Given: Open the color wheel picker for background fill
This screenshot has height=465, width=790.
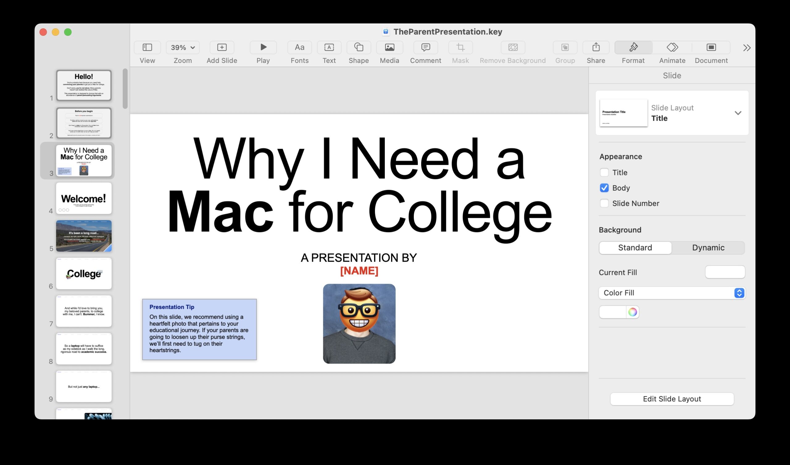Looking at the screenshot, I should click(x=632, y=312).
